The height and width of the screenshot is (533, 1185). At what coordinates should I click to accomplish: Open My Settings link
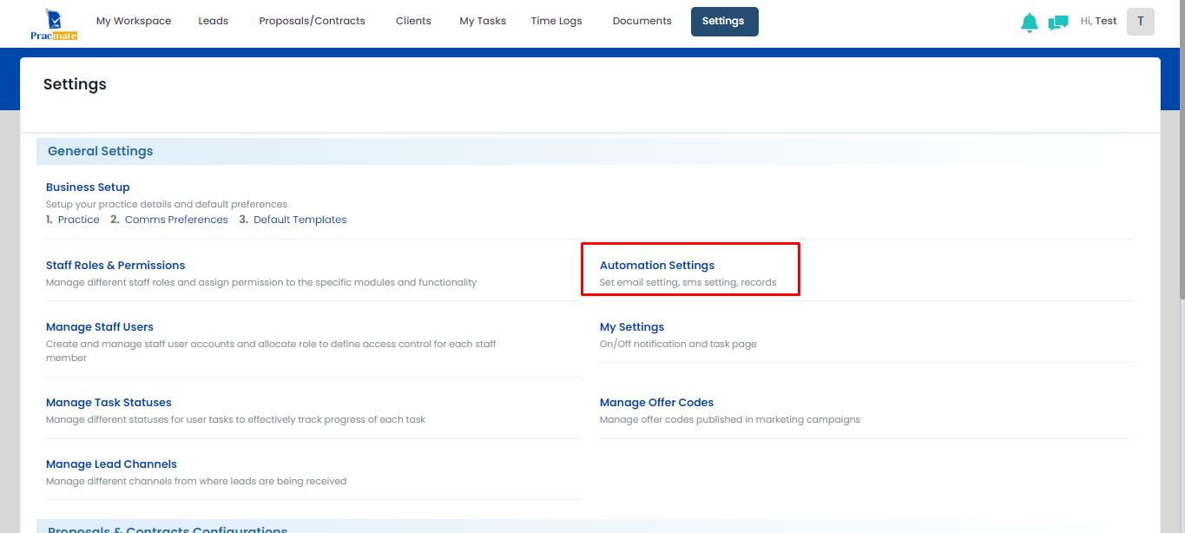click(x=632, y=326)
